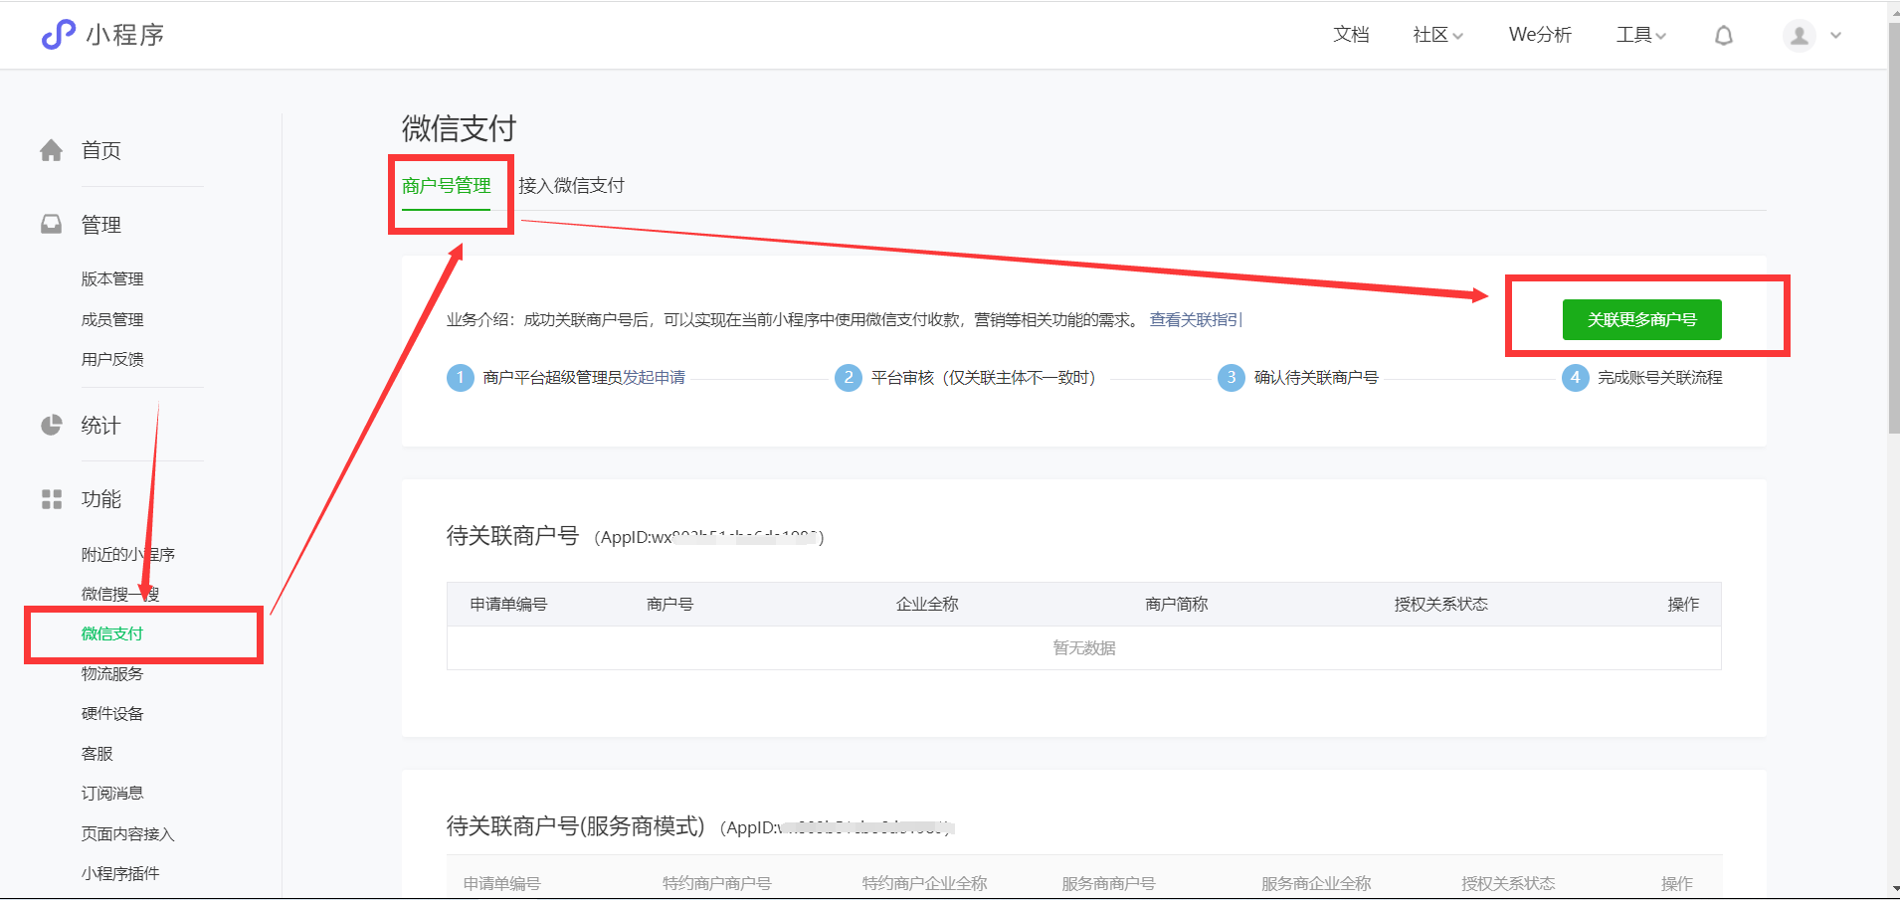Viewport: 1900px width, 900px height.
Task: Click the 完成账号关联流程 step 4 text
Action: (x=1660, y=378)
